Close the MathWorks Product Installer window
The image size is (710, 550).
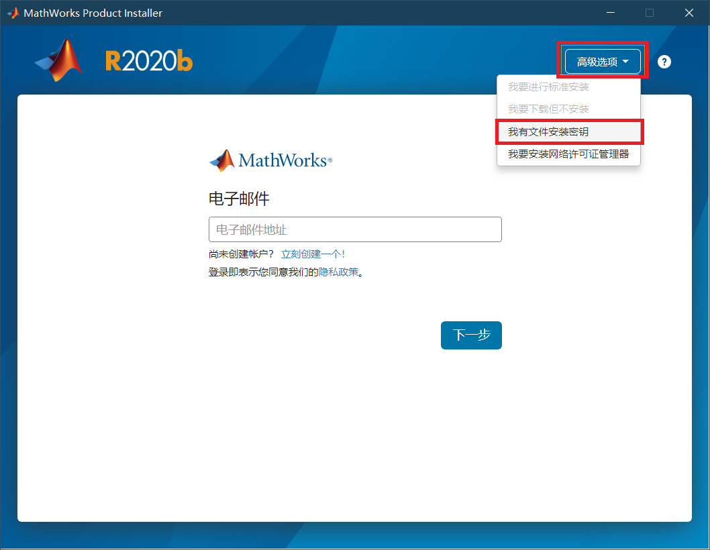coord(689,13)
